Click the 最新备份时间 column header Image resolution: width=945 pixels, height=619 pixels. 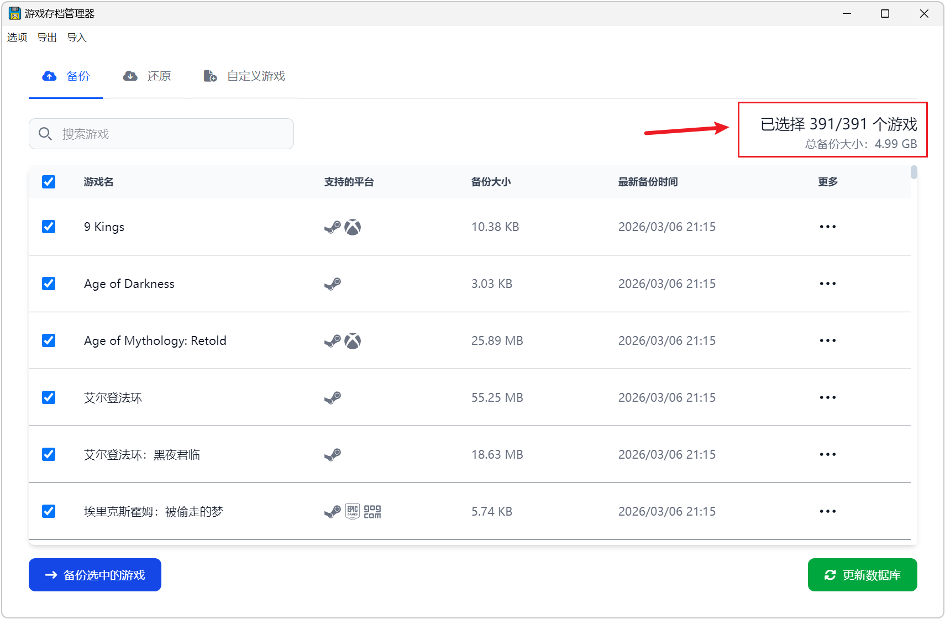[648, 182]
